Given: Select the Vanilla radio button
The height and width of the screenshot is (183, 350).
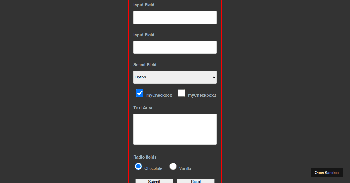Looking at the screenshot, I should (173, 166).
